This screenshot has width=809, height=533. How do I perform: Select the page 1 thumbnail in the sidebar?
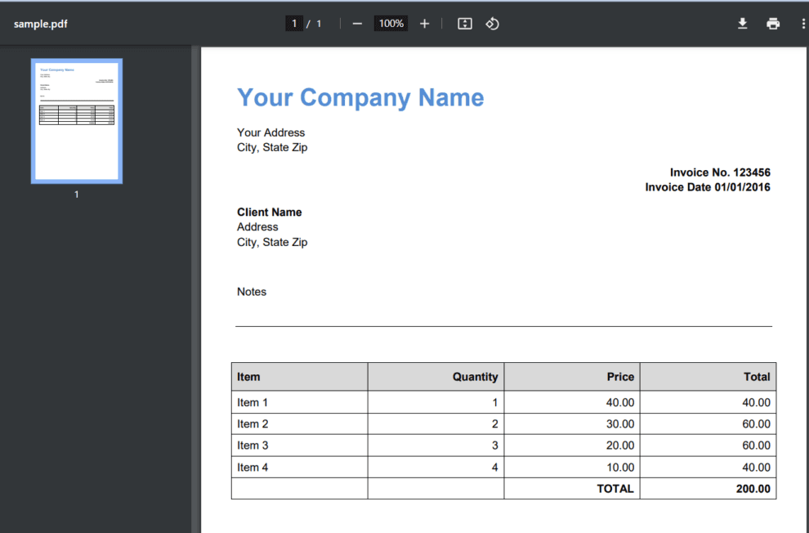76,120
